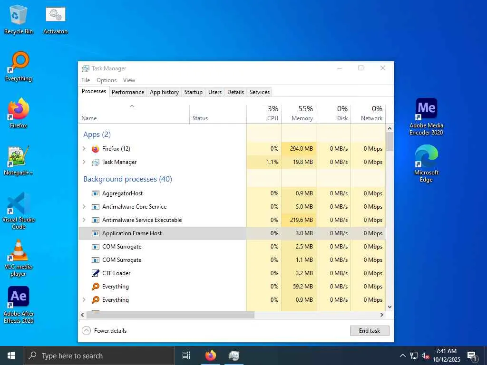
Task: Select the Everything row using 59.2 MB
Action: coord(232,287)
